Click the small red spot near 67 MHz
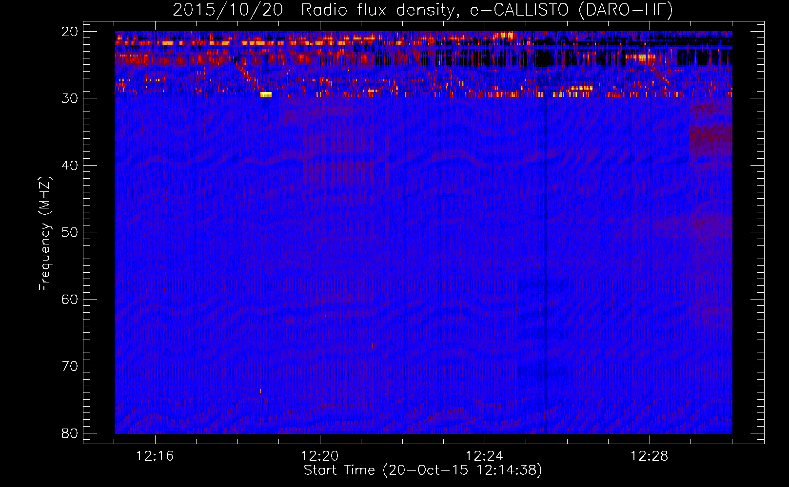The width and height of the screenshot is (789, 487). pyautogui.click(x=373, y=345)
